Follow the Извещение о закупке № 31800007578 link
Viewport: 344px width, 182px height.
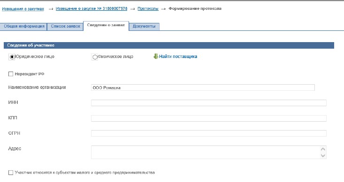pyautogui.click(x=92, y=8)
